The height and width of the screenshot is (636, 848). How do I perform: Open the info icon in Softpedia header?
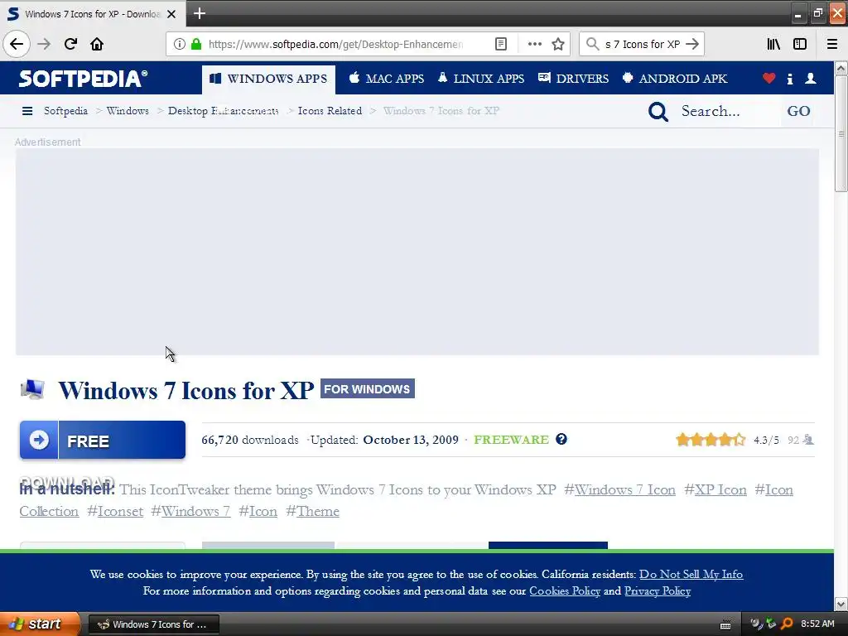pyautogui.click(x=789, y=79)
